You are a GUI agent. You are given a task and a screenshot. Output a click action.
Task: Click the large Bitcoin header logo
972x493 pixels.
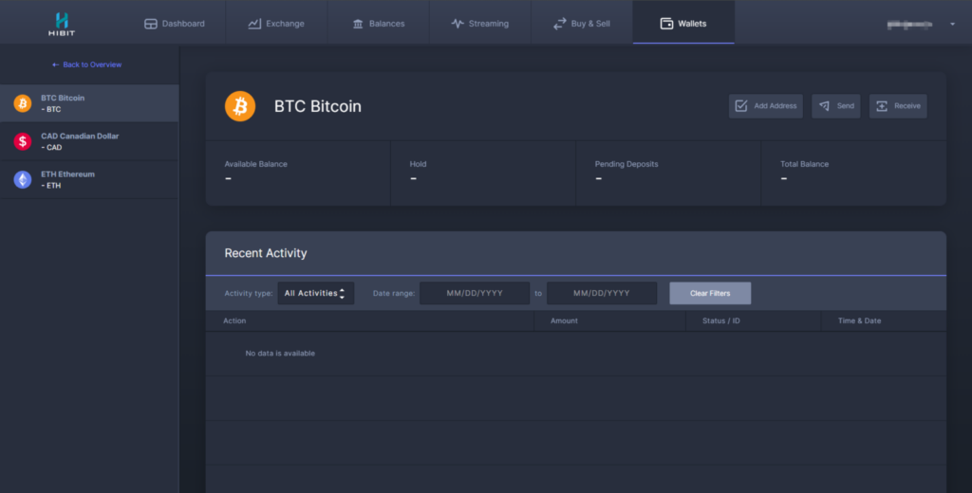[240, 106]
